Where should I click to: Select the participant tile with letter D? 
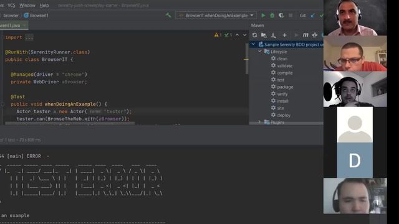point(355,161)
